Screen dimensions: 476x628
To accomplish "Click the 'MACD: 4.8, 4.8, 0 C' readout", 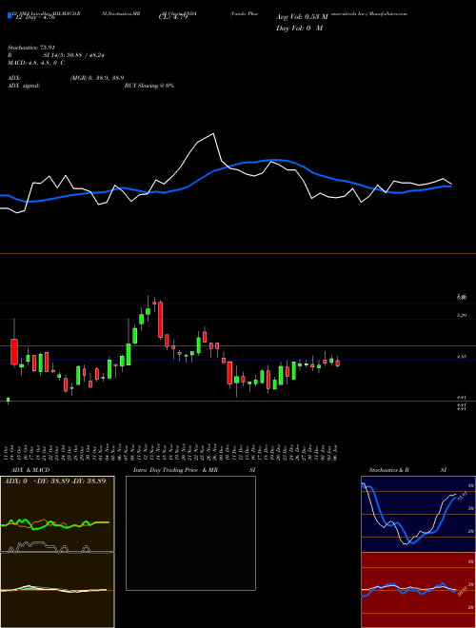I will pyautogui.click(x=36, y=63).
